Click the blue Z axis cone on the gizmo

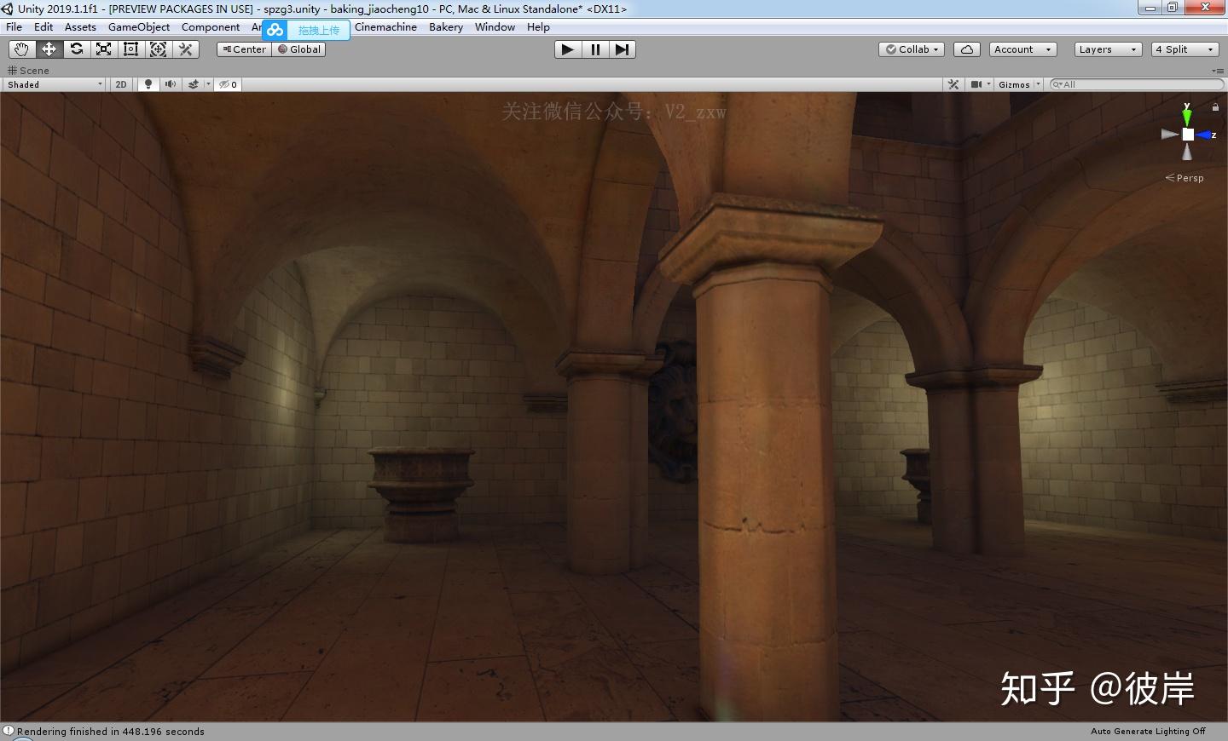point(1205,135)
